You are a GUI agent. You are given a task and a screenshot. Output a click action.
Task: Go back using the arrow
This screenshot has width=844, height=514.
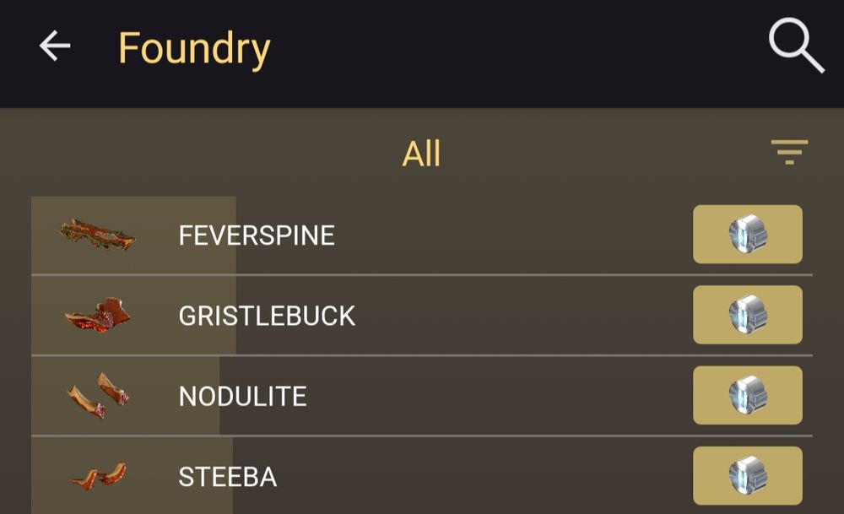click(53, 46)
